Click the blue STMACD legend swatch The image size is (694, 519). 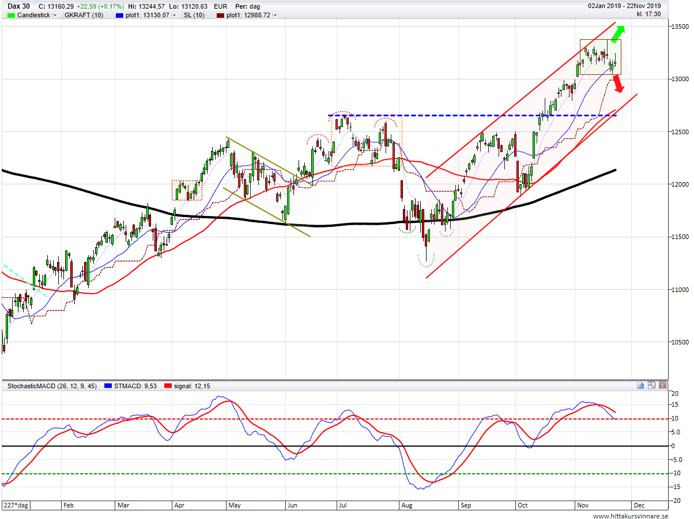[x=107, y=385]
